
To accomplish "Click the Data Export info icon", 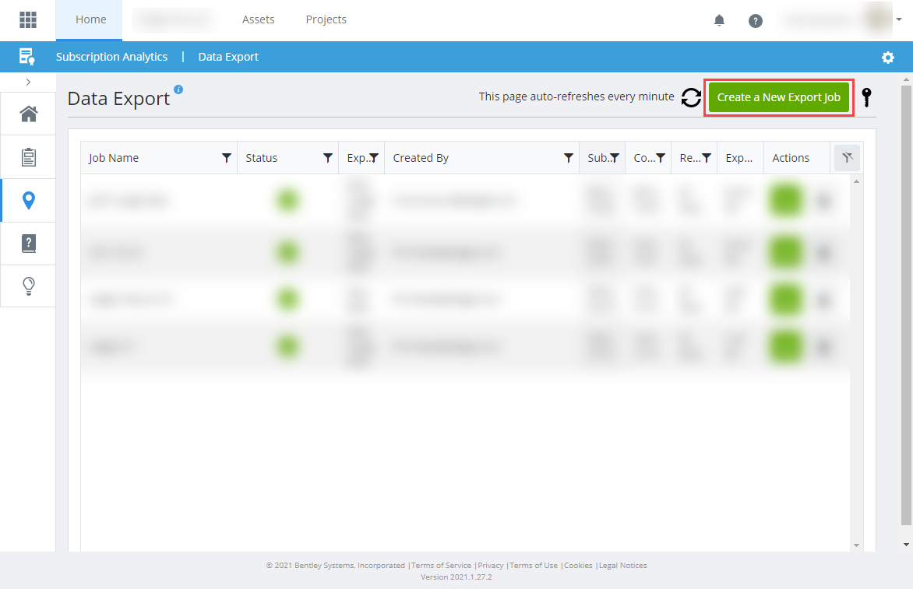I will pos(178,89).
